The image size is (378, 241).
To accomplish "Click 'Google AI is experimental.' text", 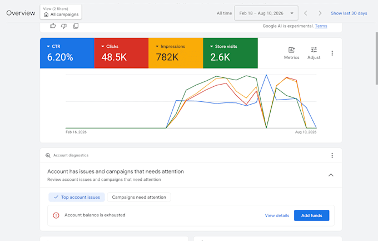I will point(288,26).
